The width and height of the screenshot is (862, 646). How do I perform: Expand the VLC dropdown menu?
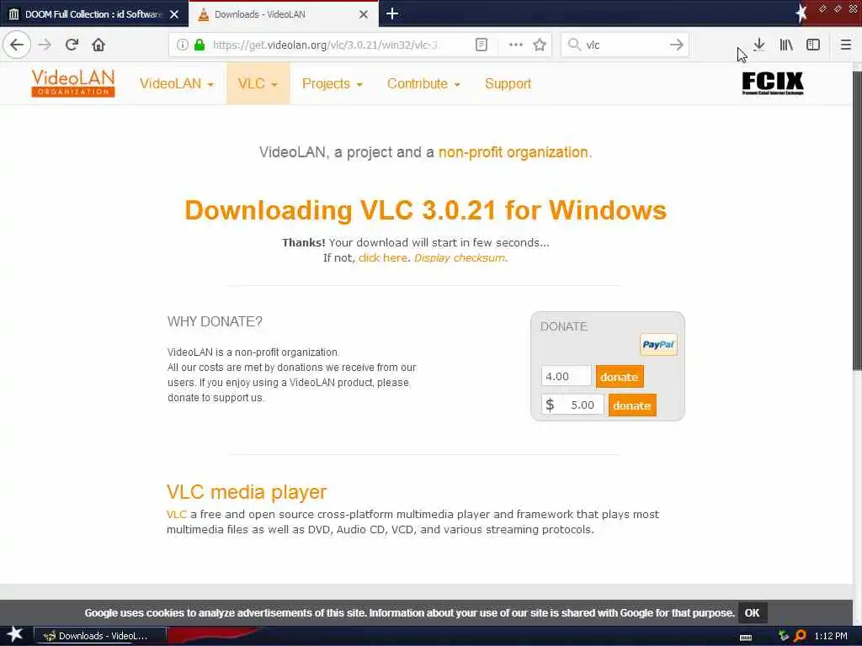pos(258,83)
